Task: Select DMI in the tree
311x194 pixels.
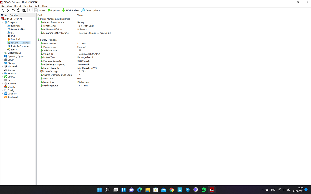Action: point(13,33)
